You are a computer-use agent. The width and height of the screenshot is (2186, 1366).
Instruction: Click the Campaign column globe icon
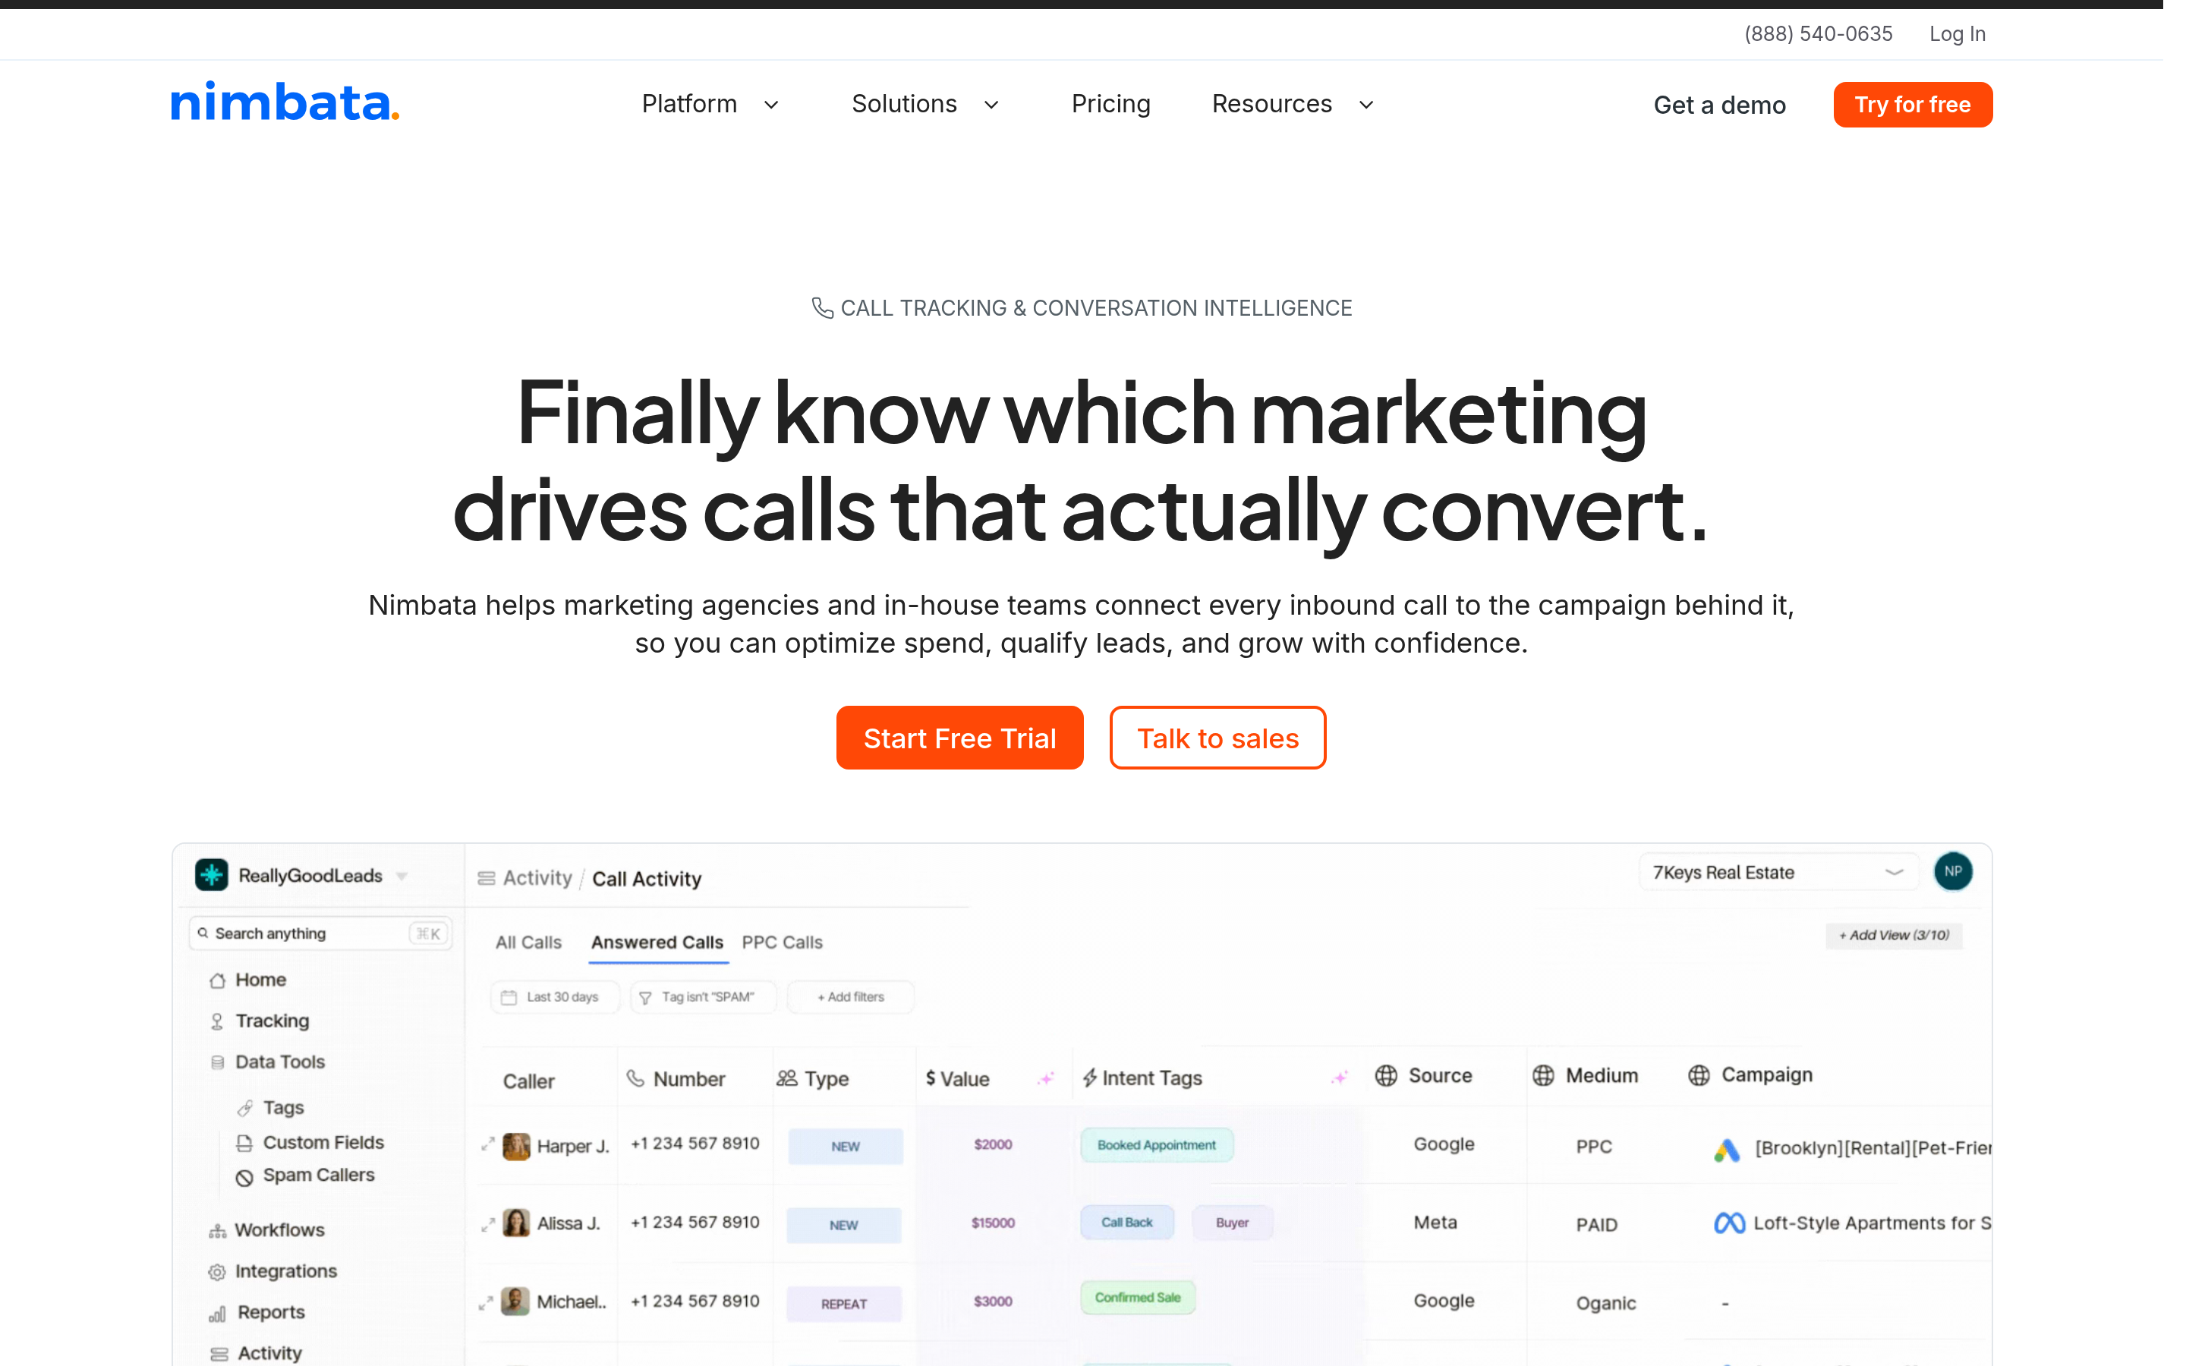pos(1698,1075)
